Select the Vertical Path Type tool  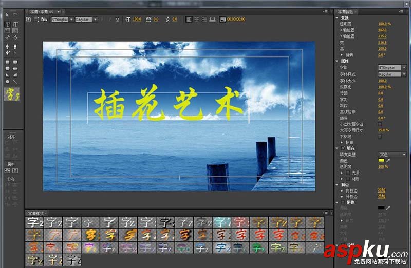click(15, 37)
